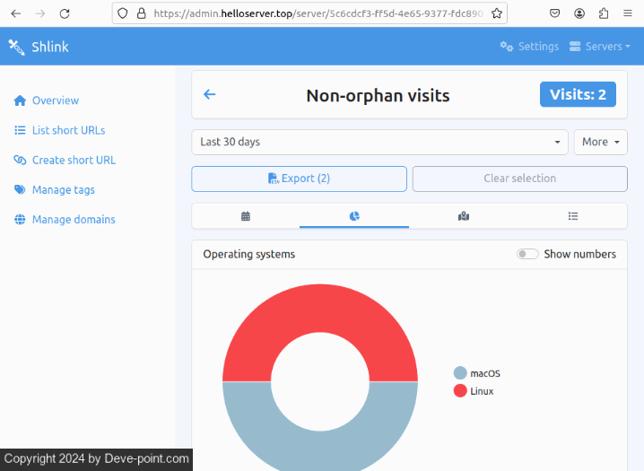Open the calendar 'by time' tab
Image resolution: width=644 pixels, height=471 pixels.
coord(245,216)
